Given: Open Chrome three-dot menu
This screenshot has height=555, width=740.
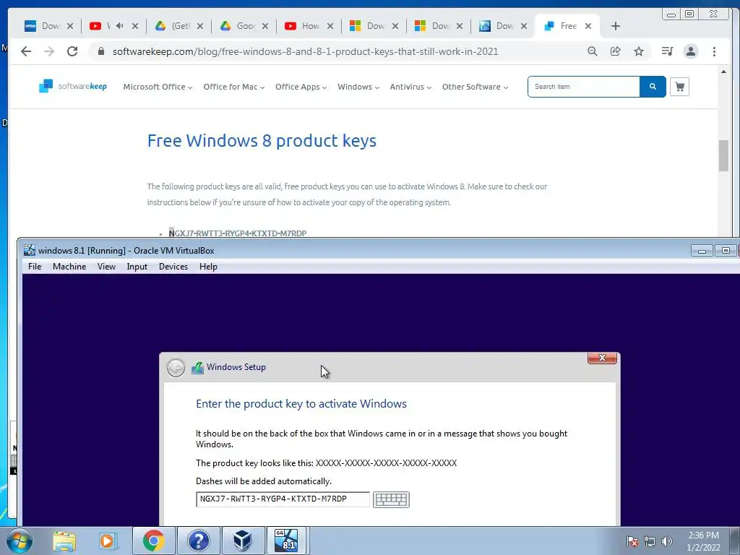Looking at the screenshot, I should click(x=714, y=51).
